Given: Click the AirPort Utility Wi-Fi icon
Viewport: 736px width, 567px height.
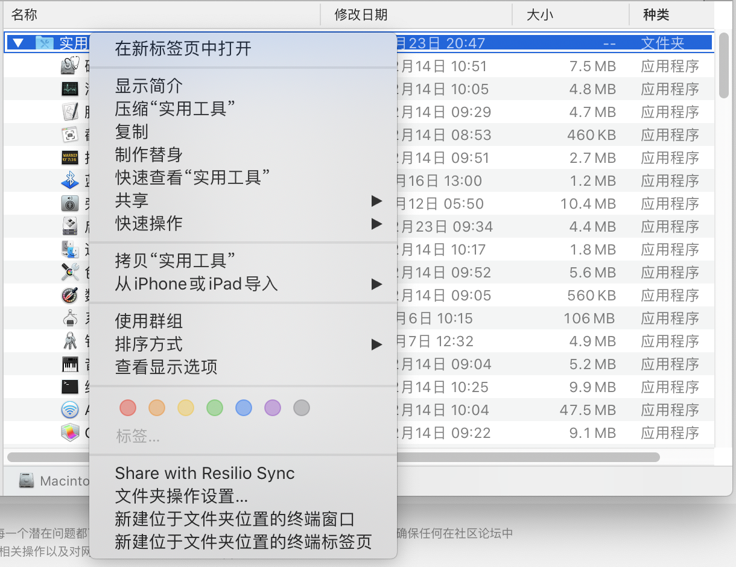Looking at the screenshot, I should tap(70, 410).
